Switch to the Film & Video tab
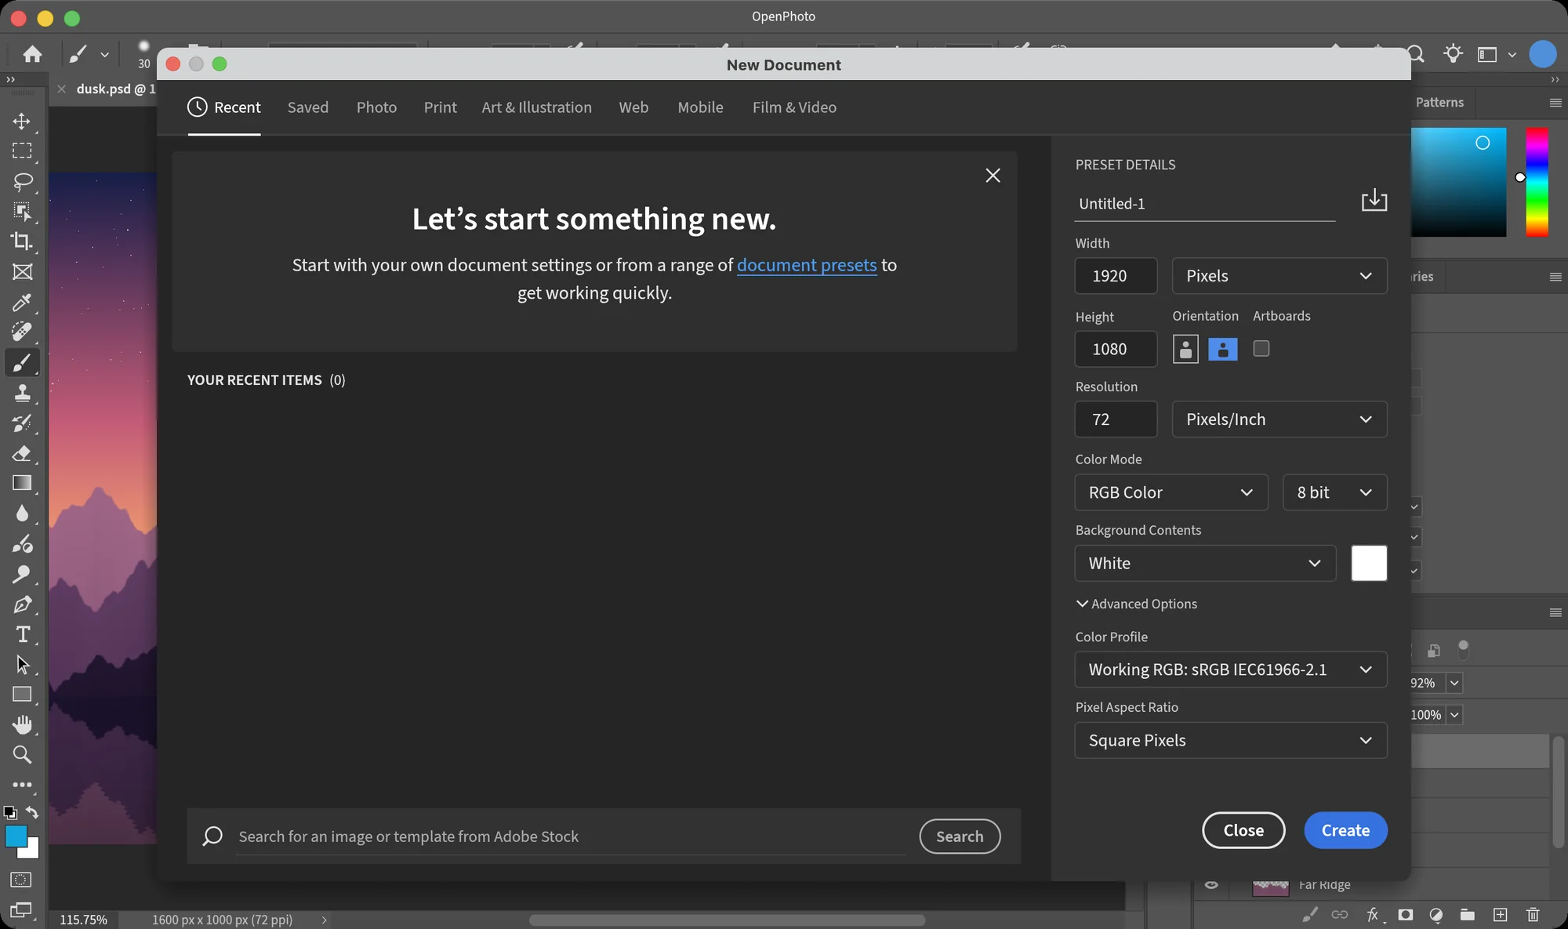This screenshot has height=929, width=1568. (794, 107)
